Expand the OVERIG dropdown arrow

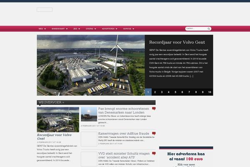(95, 29)
